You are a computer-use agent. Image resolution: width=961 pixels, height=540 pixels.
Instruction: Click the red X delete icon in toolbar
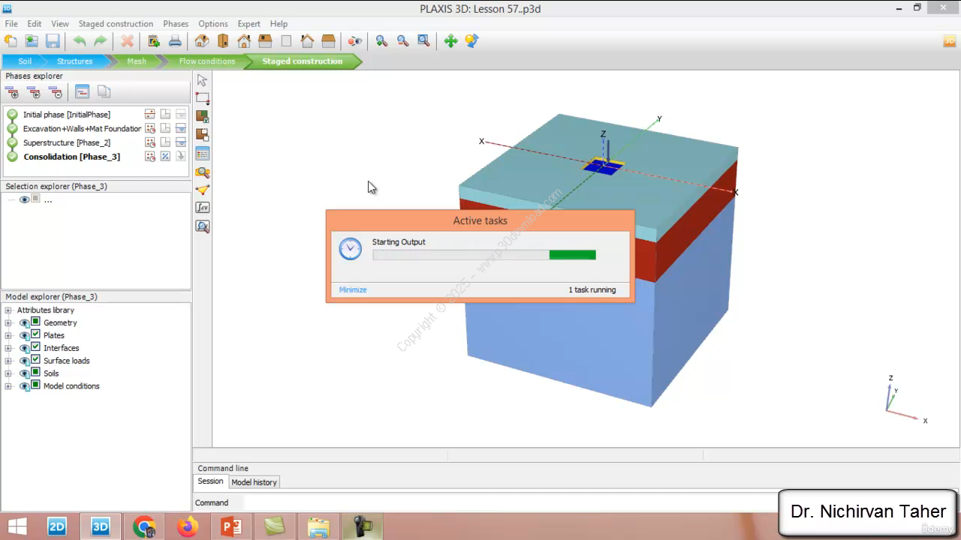click(x=128, y=41)
